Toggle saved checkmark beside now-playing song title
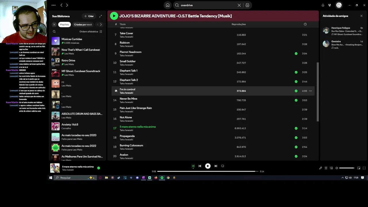This screenshot has width=368, height=207. point(99,168)
